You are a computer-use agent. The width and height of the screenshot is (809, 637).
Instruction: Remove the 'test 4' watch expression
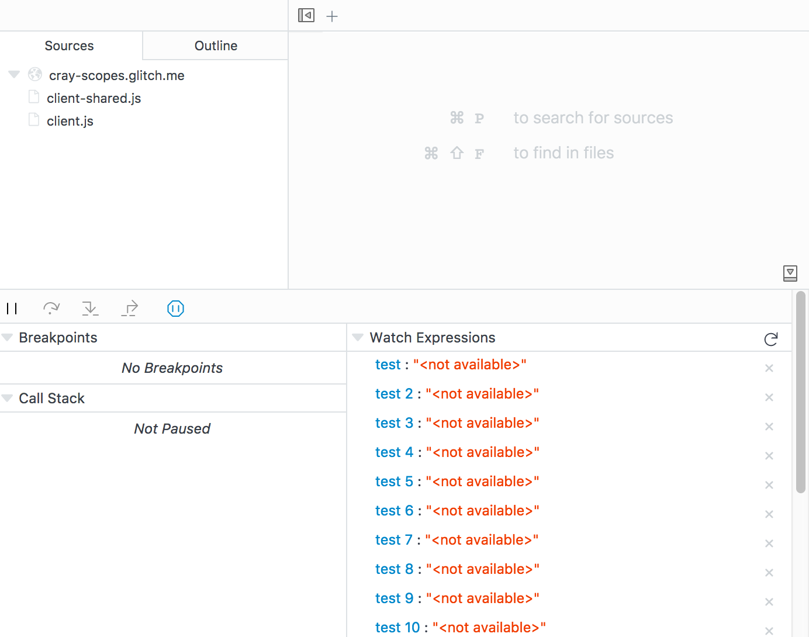769,456
